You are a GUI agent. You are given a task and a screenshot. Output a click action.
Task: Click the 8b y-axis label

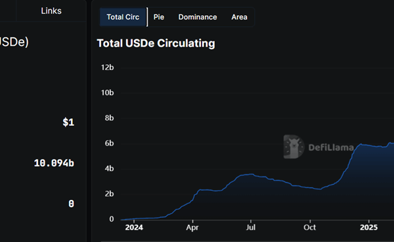tap(109, 118)
